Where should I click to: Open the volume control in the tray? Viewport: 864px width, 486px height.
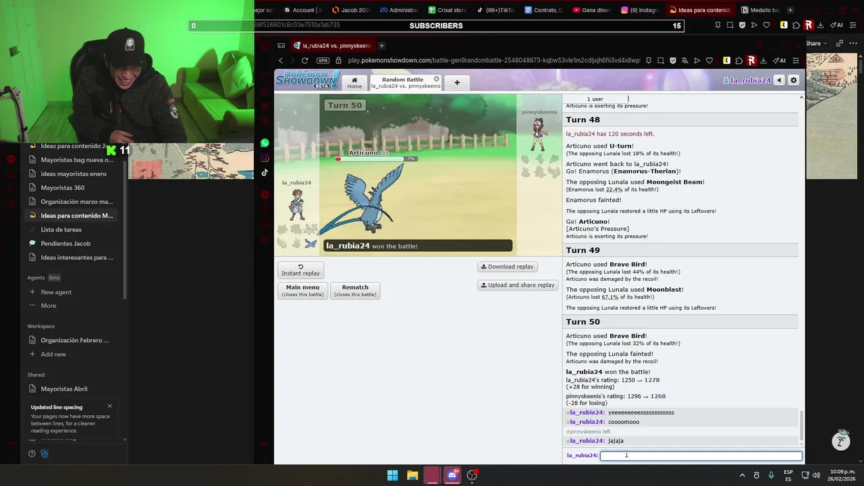[x=815, y=475]
